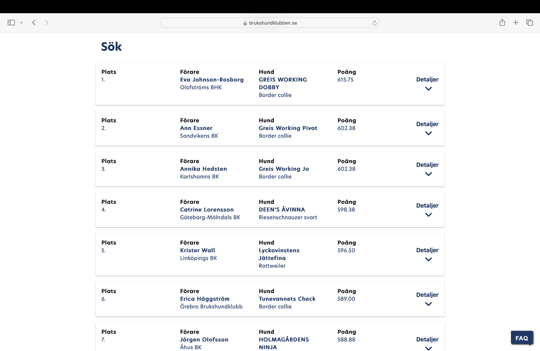Expand Detaljer for Annika Hedsten

(427, 169)
